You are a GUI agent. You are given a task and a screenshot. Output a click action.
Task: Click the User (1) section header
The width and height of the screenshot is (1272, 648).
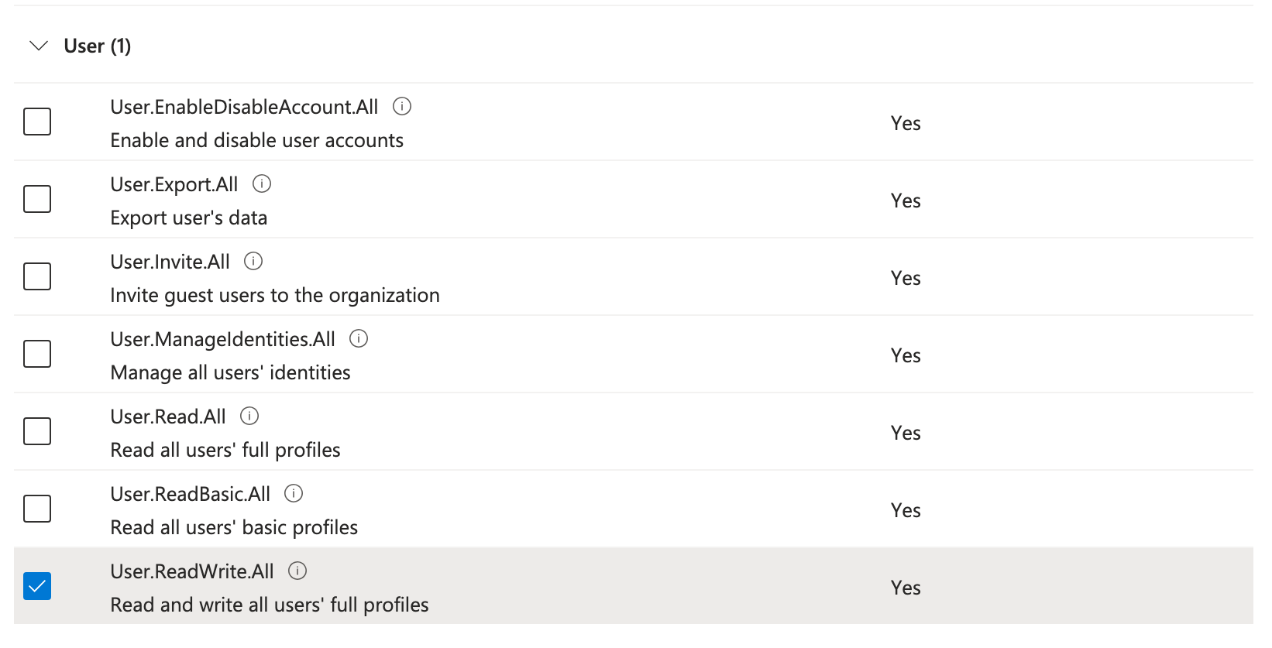coord(98,46)
